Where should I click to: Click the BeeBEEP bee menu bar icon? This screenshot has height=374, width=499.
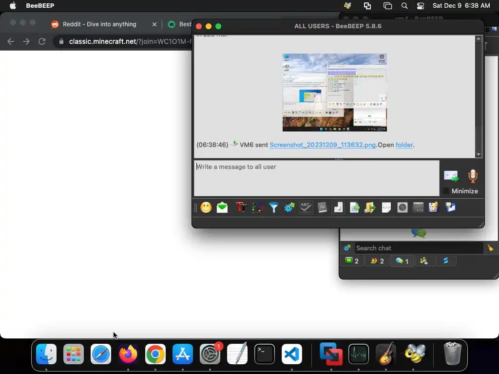point(347,6)
